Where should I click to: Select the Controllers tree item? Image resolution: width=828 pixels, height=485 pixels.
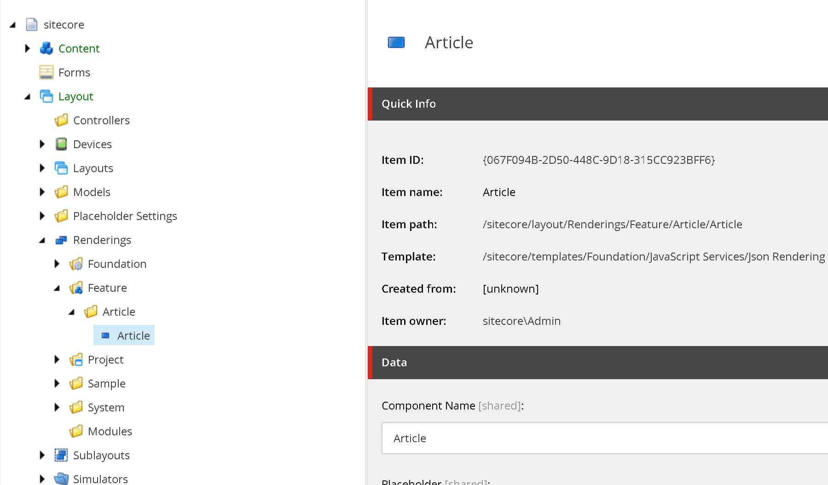(x=101, y=120)
